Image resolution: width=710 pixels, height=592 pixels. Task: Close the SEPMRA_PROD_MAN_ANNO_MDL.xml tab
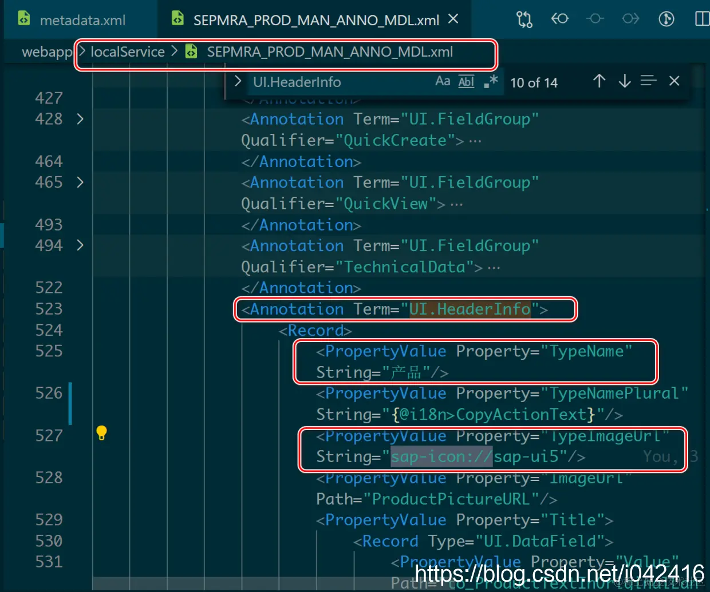click(x=453, y=19)
